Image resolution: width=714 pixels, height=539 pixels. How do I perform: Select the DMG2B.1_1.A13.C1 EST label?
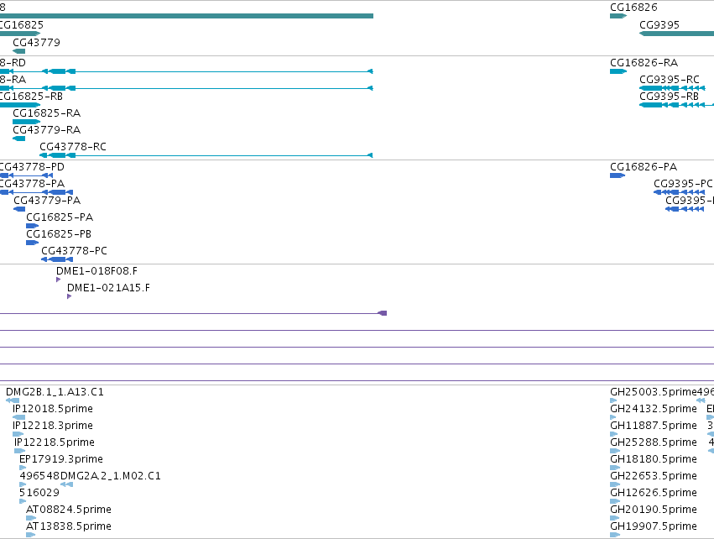[x=55, y=392]
